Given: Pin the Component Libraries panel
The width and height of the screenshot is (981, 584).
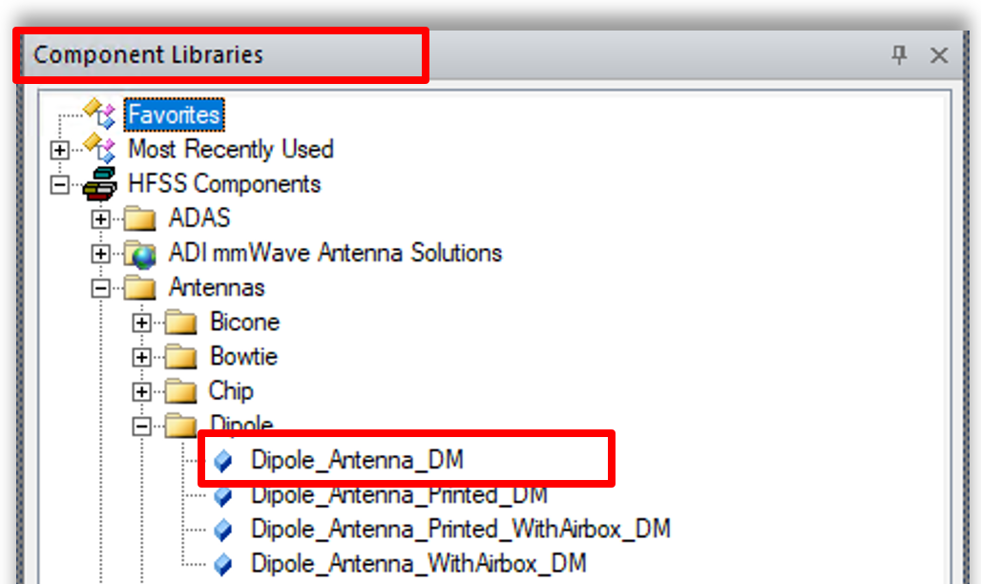Looking at the screenshot, I should click(x=899, y=54).
